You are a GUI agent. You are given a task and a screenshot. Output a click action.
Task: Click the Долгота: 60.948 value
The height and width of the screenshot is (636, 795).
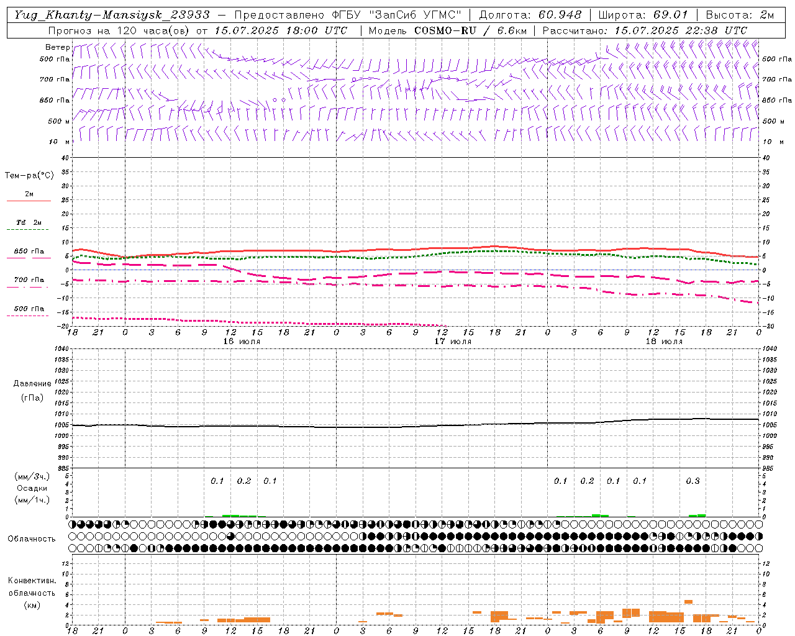(x=530, y=15)
